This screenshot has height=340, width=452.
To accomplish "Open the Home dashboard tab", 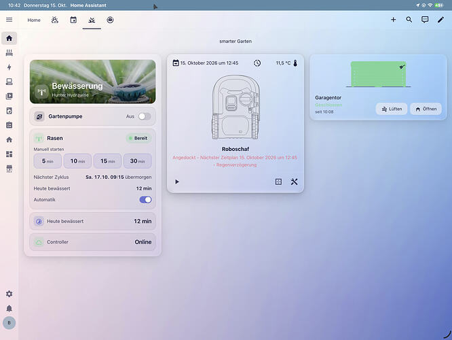I will pos(34,20).
